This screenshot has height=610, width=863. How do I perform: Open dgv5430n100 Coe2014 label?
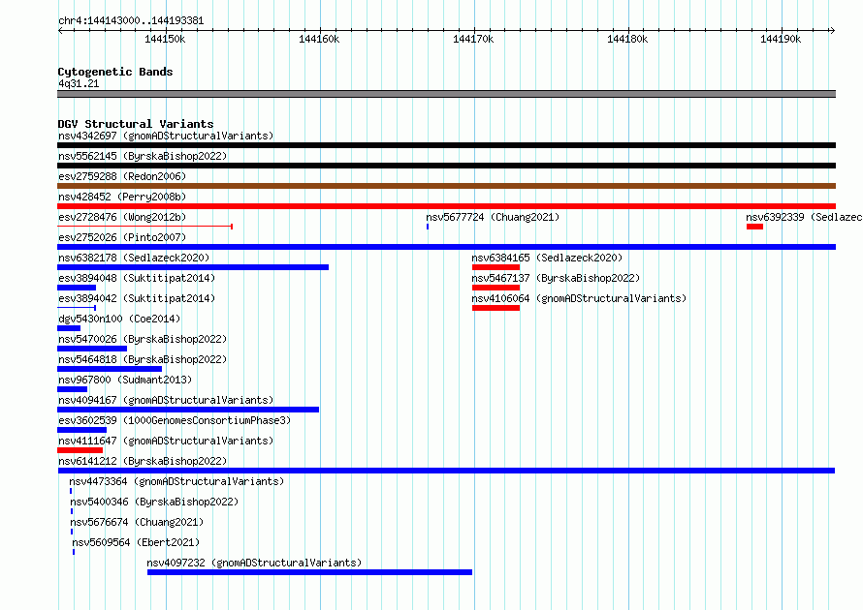coord(119,319)
